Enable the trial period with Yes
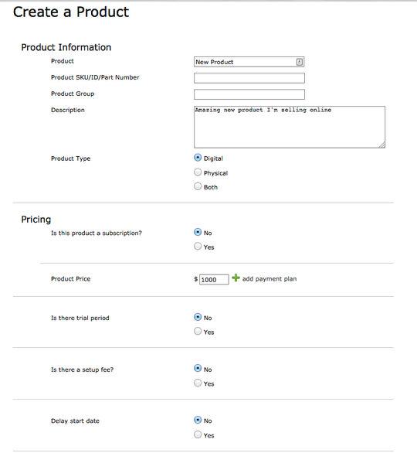The height and width of the screenshot is (453, 417). [x=198, y=332]
